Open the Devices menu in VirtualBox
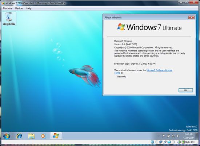Viewport: 200px width, 146px height. (x=19, y=8)
